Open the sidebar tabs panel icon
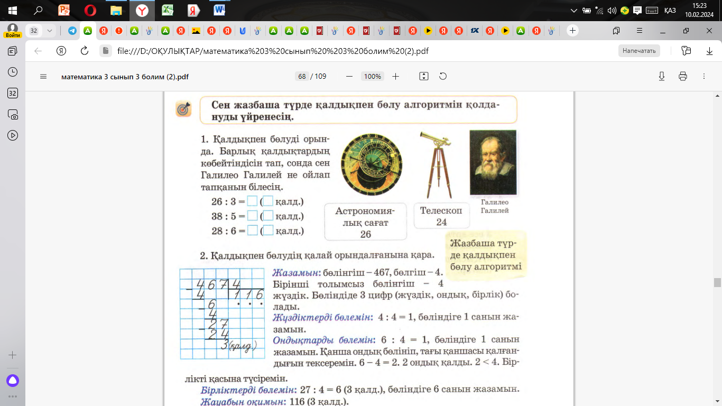Viewport: 722px width, 406px height. pos(13,51)
